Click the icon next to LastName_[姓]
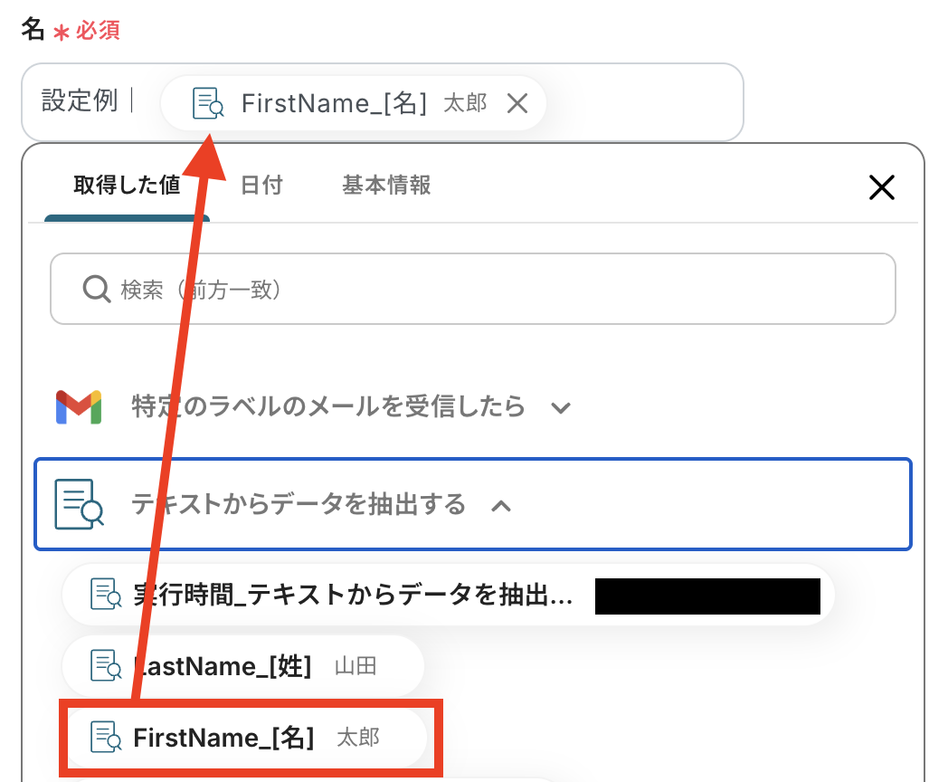 [106, 665]
